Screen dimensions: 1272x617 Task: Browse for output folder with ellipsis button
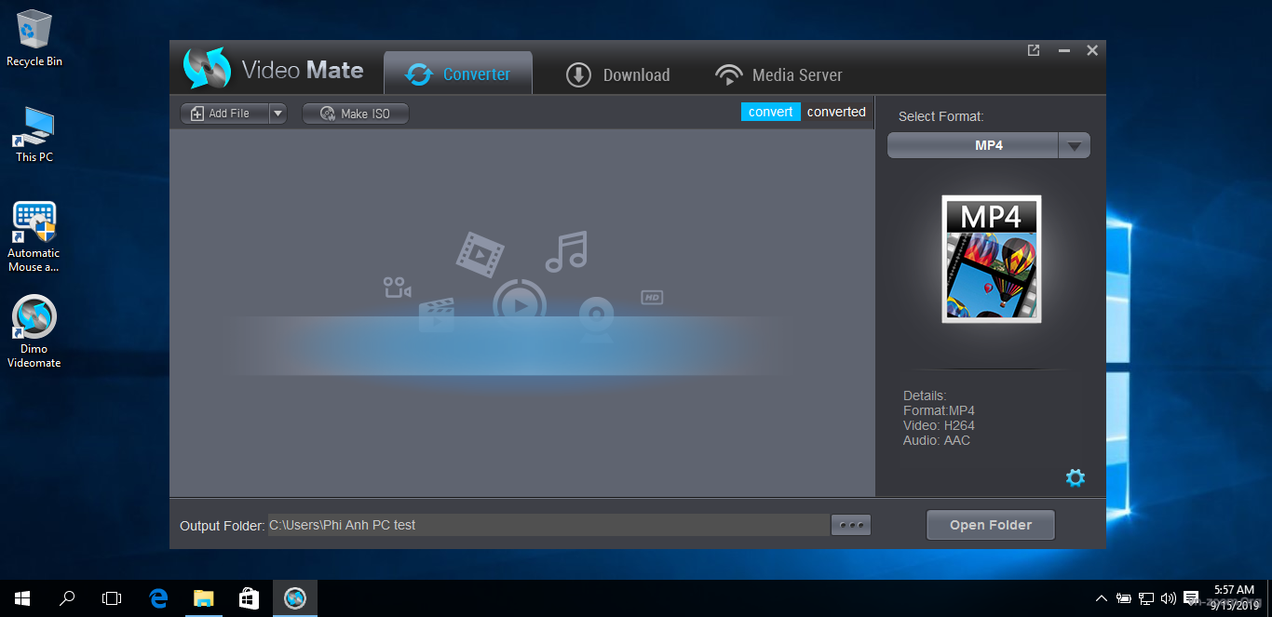coord(851,525)
